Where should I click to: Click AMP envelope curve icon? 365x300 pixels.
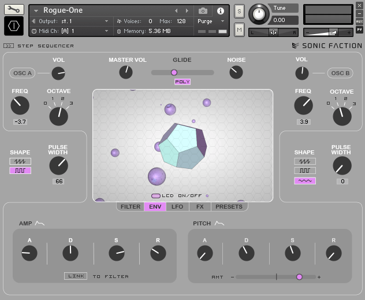pyautogui.click(x=40, y=223)
